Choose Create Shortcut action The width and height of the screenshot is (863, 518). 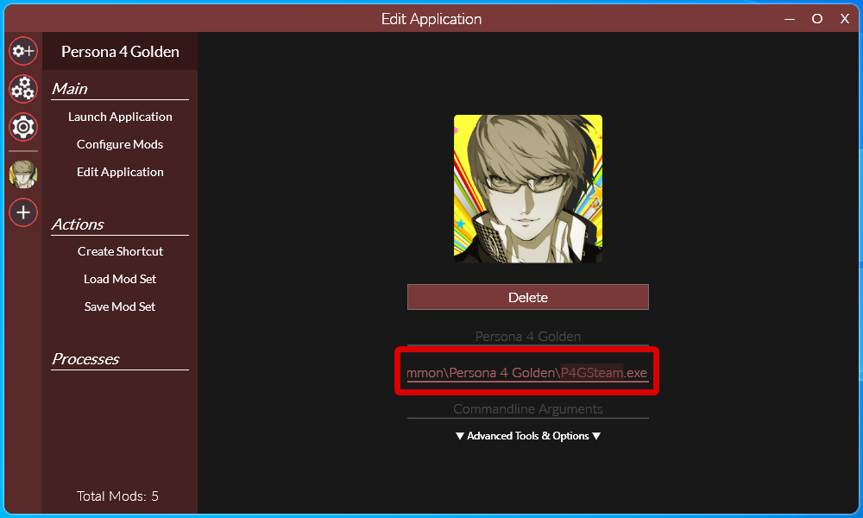[x=120, y=251]
